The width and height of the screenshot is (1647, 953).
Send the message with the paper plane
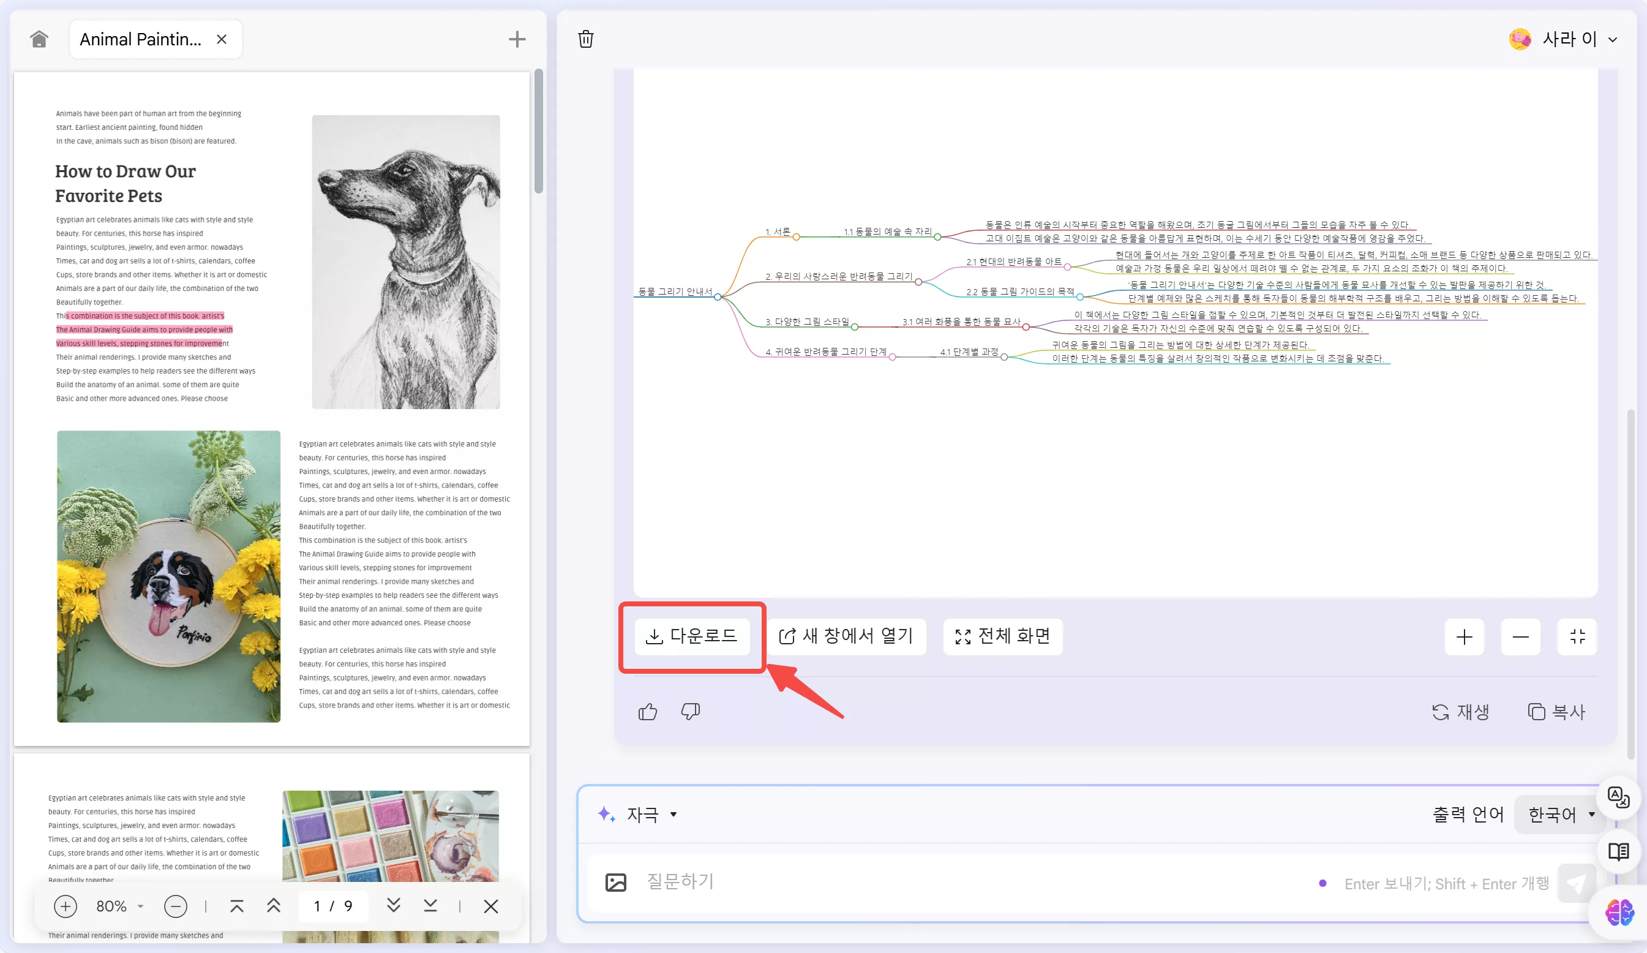click(x=1575, y=884)
